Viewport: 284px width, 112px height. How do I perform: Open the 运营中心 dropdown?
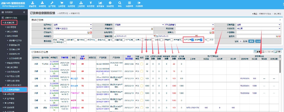(73, 25)
